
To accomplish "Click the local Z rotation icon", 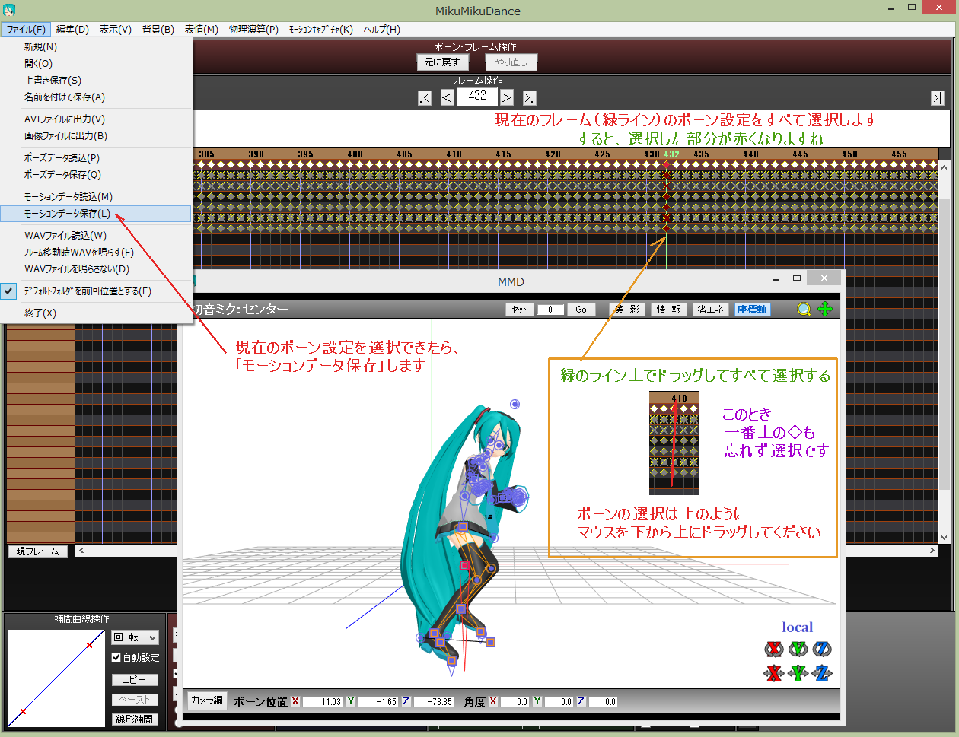I will coord(822,649).
